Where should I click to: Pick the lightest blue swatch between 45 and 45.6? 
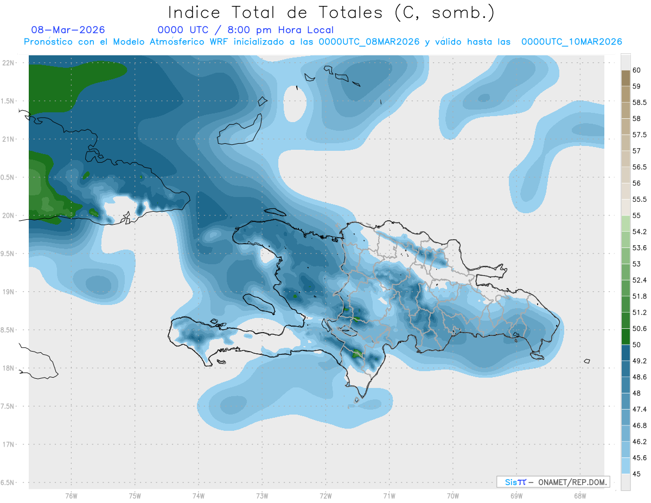tap(626, 466)
